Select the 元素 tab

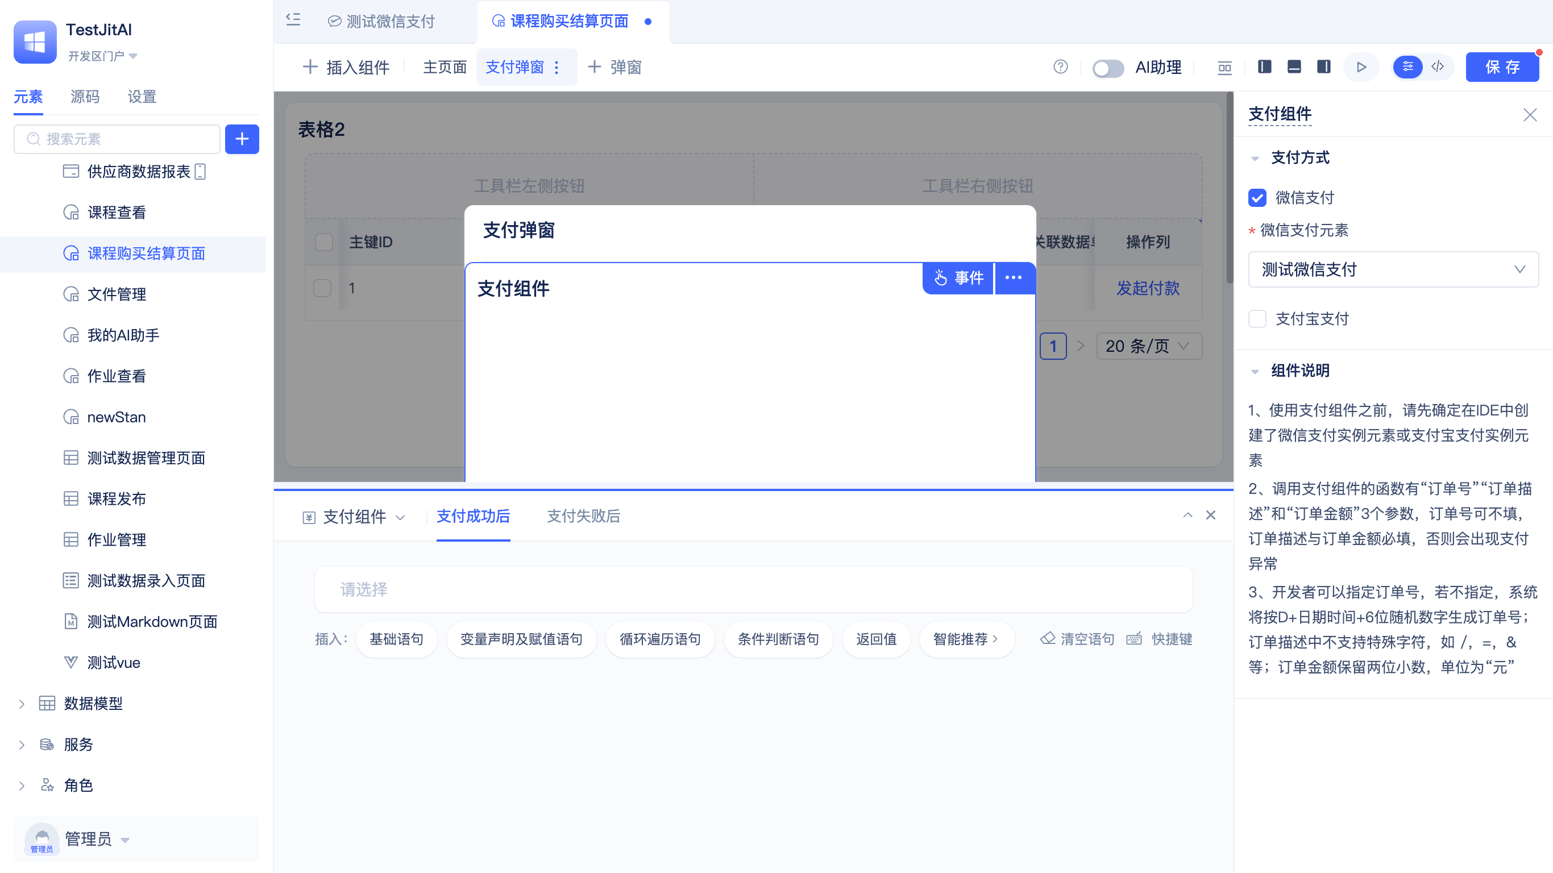pyautogui.click(x=28, y=97)
